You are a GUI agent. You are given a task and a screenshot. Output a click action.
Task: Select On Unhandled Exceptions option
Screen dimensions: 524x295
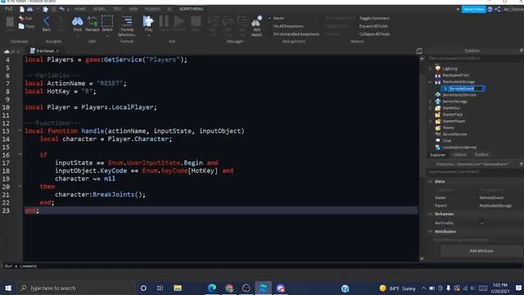[x=296, y=34]
